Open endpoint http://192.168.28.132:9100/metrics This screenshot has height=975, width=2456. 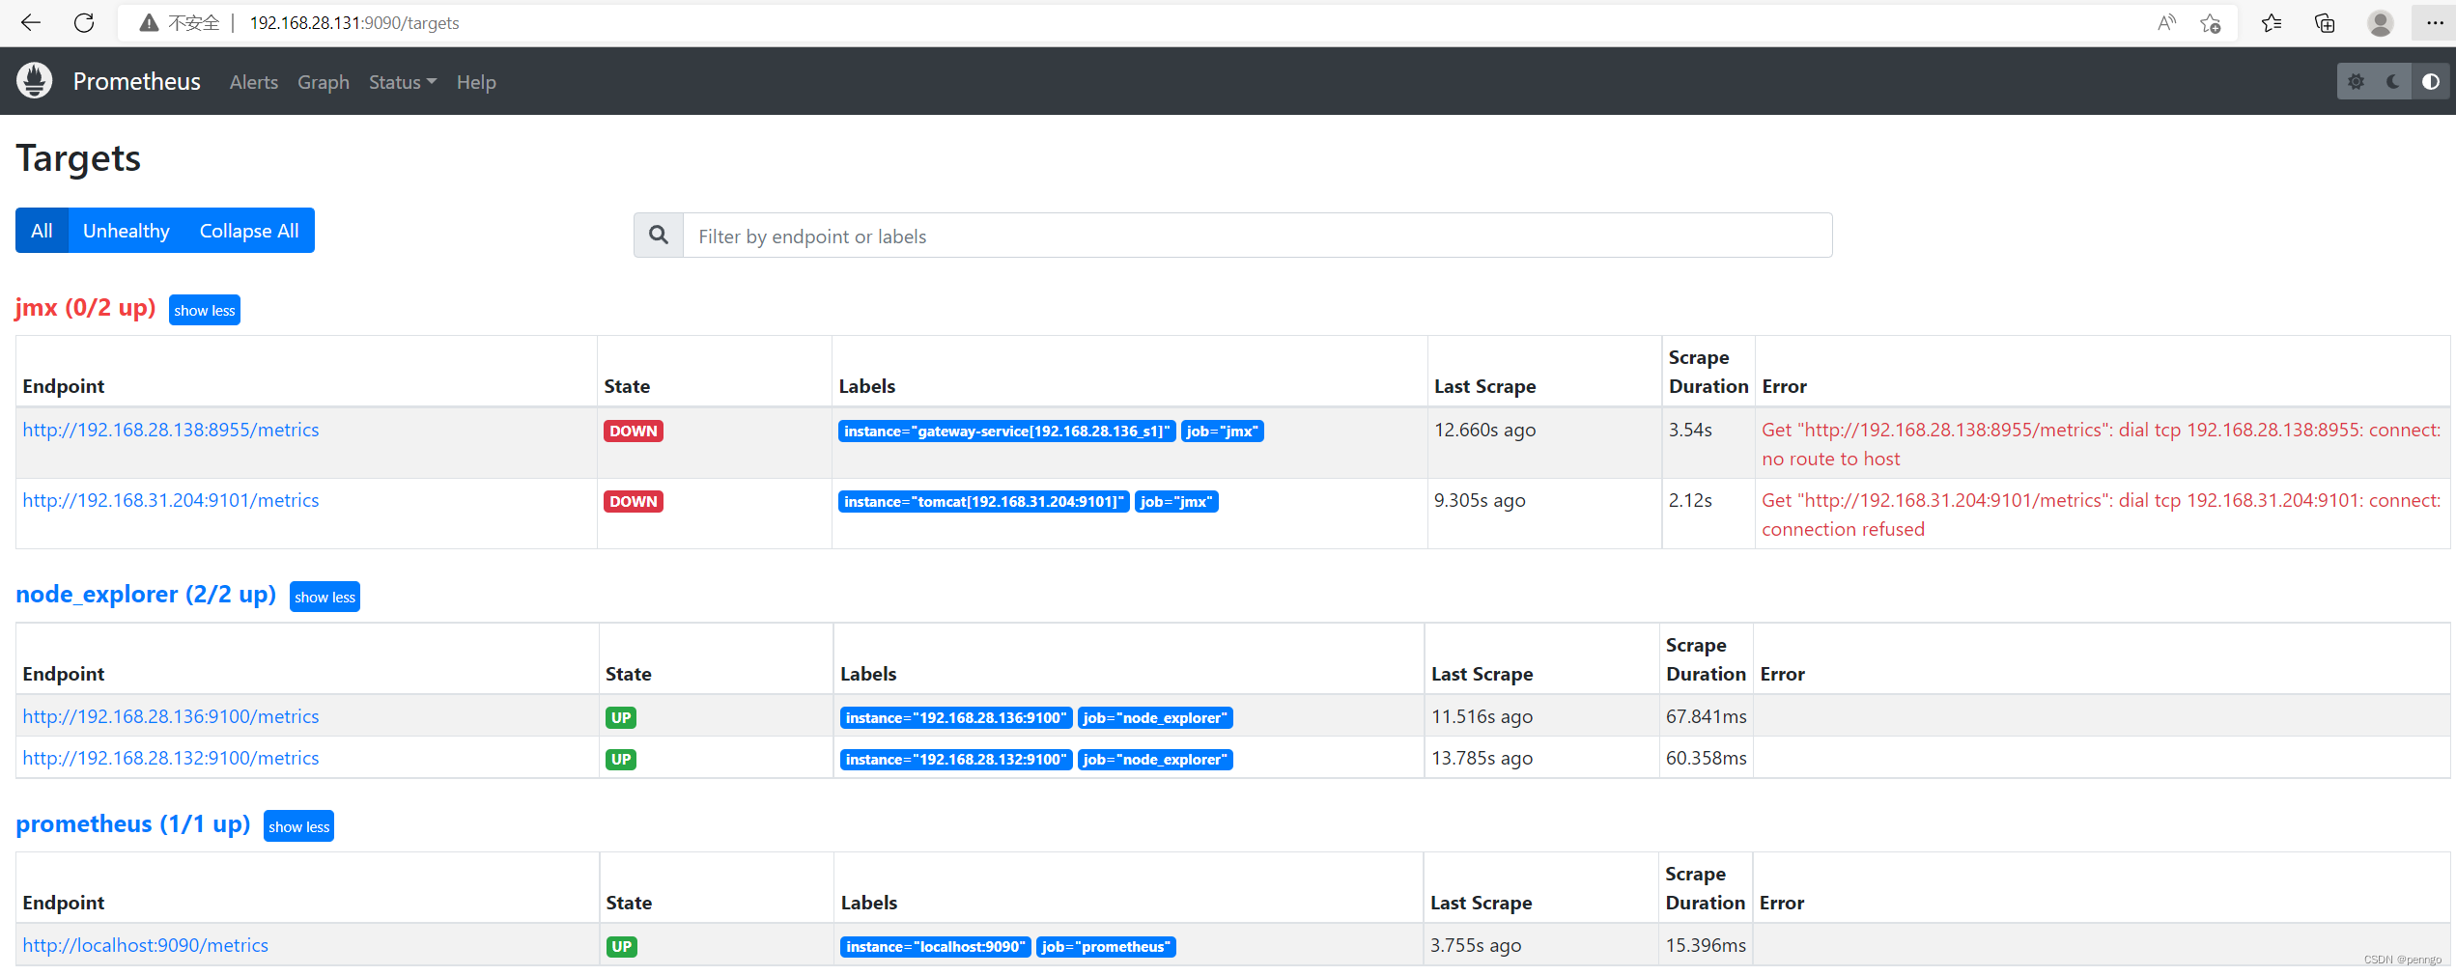pyautogui.click(x=171, y=759)
